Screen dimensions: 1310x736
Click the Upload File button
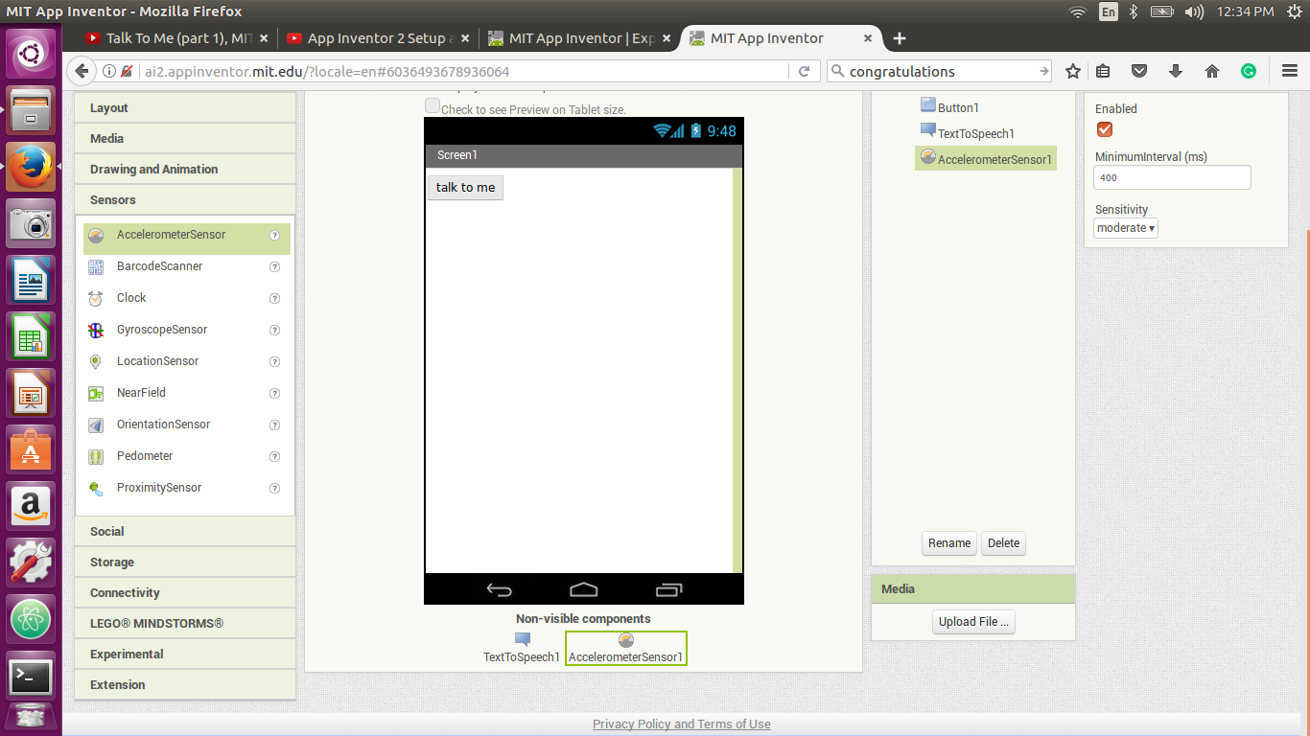pos(973,622)
